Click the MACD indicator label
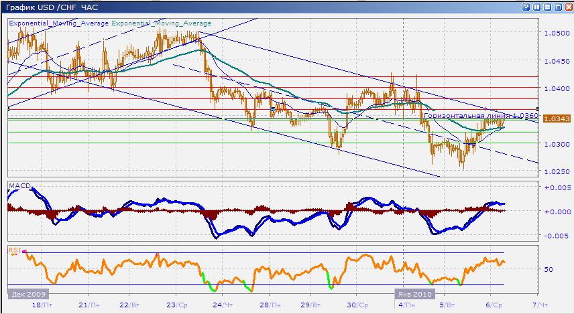Viewport: 574px width, 314px height. (19, 185)
